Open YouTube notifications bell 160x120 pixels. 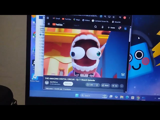(x=119, y=28)
